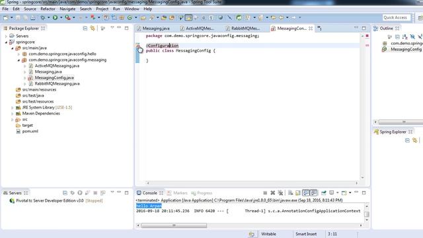Click the Terminate stop icon in Console
Screen dimensions: 423x238
[x=265, y=192]
